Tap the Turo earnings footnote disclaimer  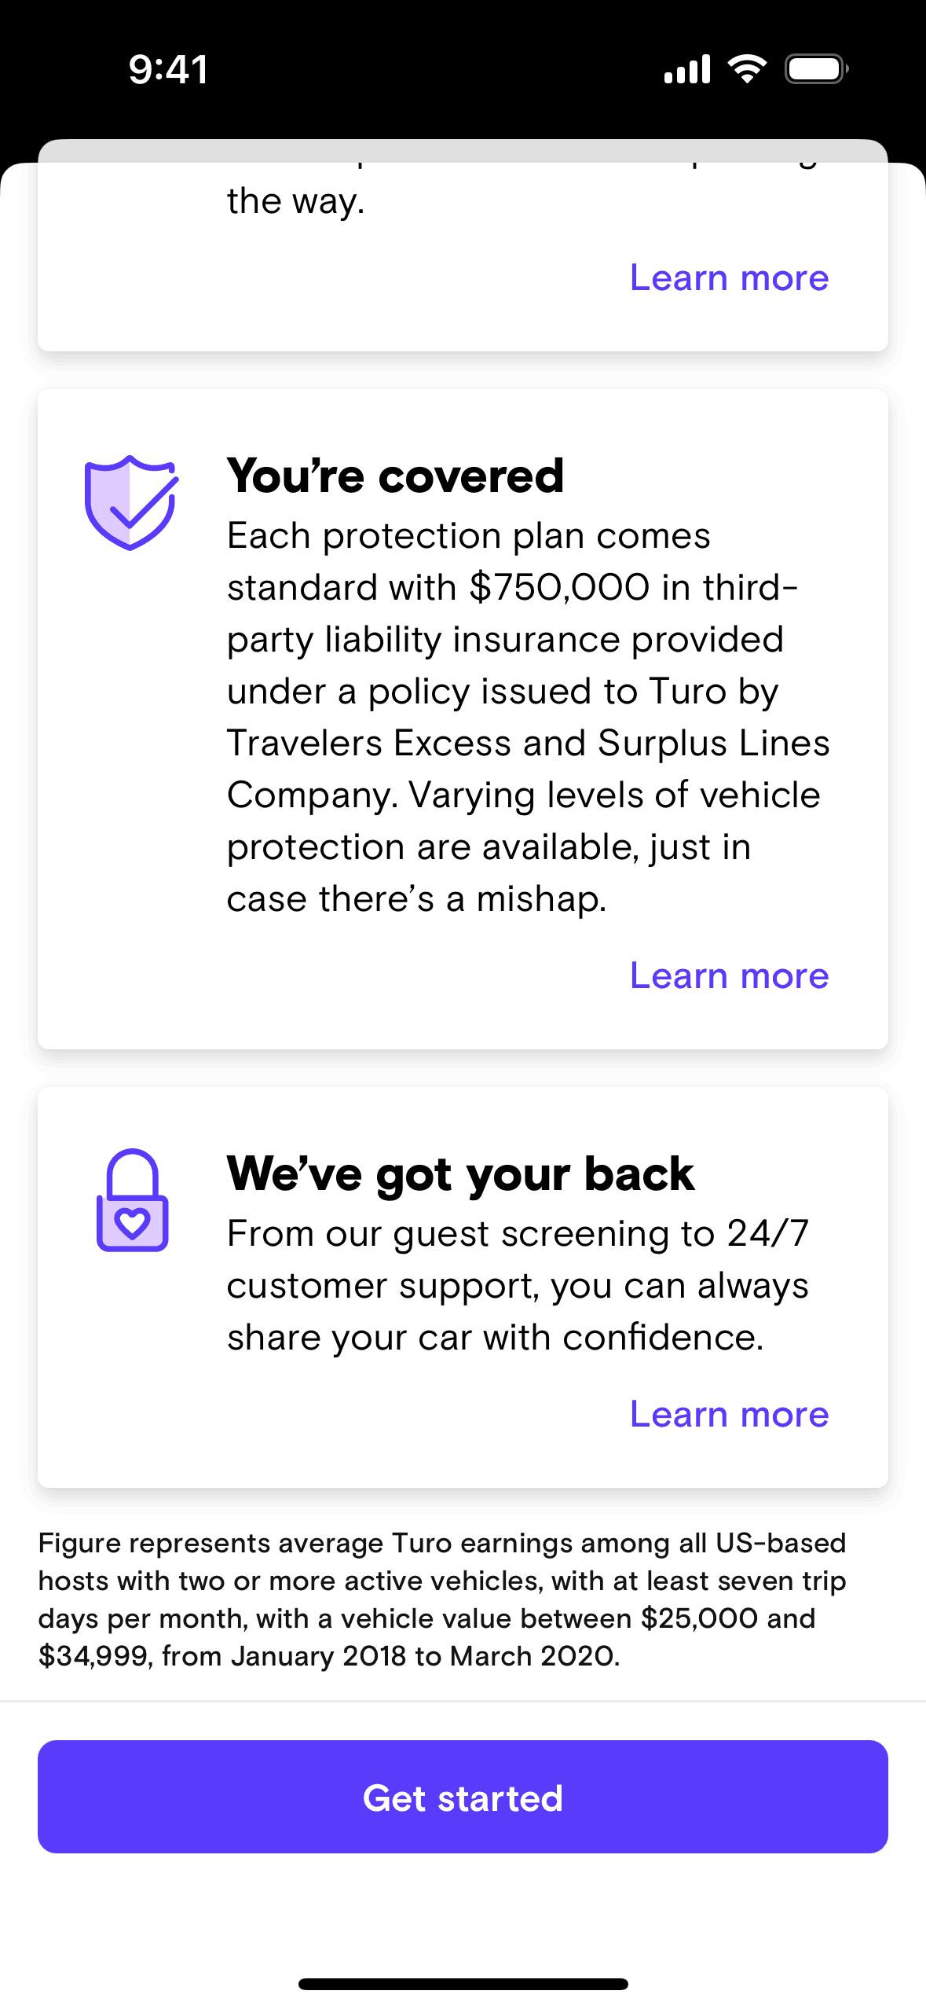point(442,1599)
